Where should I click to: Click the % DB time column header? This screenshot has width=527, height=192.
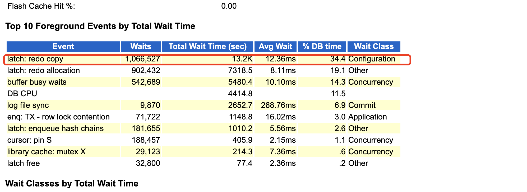pyautogui.click(x=322, y=47)
